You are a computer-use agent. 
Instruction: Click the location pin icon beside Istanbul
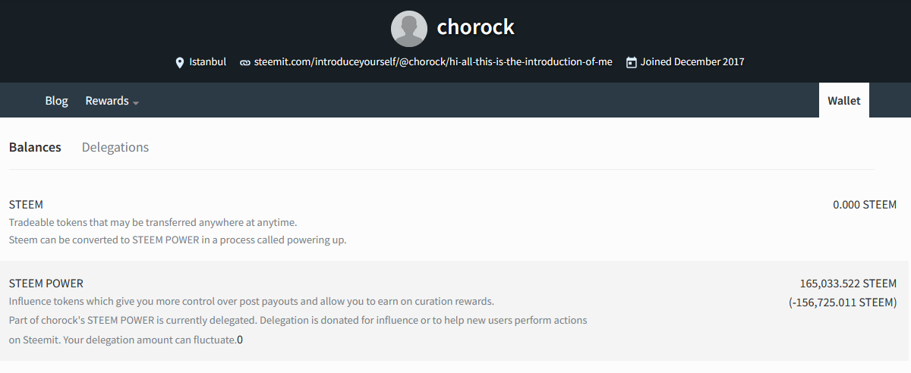(180, 62)
